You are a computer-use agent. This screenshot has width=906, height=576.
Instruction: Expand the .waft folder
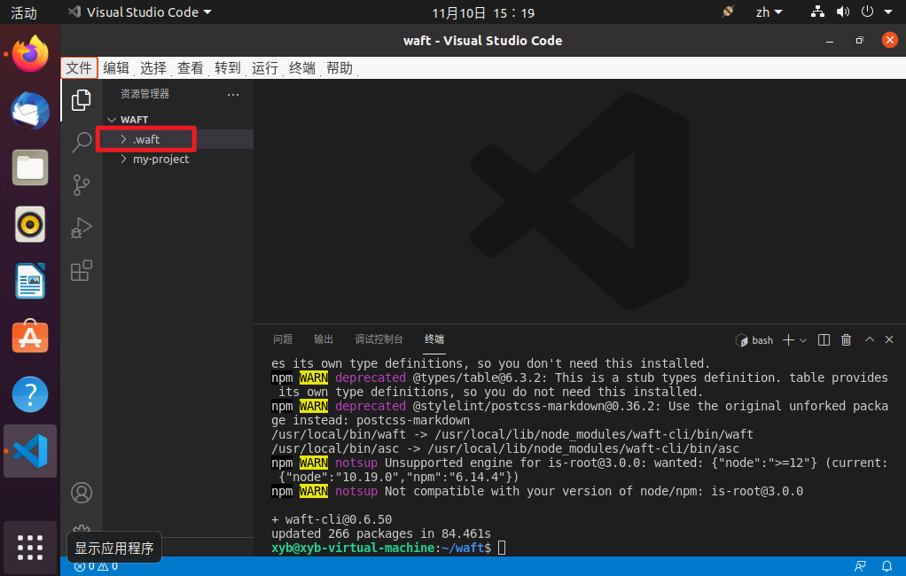point(178,139)
